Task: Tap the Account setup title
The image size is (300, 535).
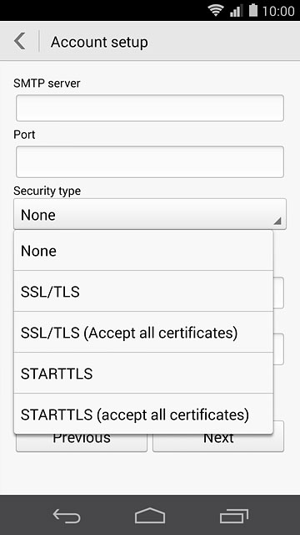Action: click(x=99, y=42)
